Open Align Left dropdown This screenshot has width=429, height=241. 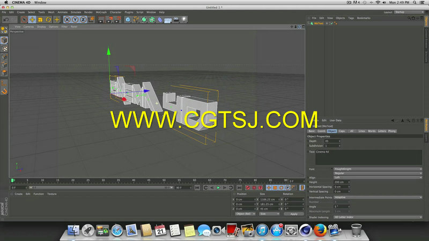pos(378,178)
